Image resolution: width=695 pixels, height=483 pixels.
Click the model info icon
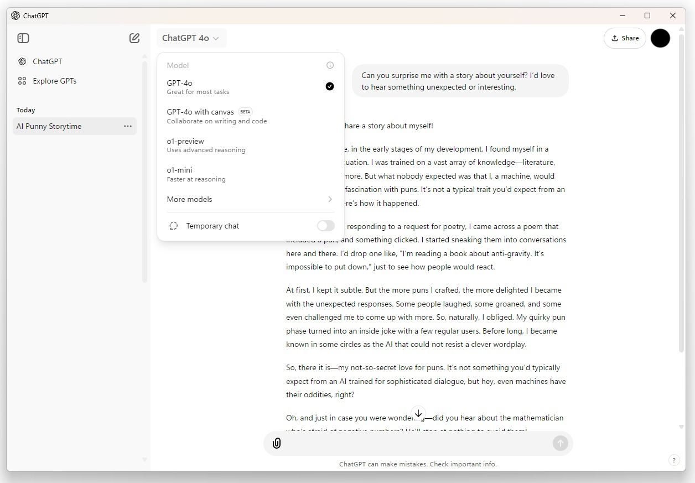[x=330, y=65]
